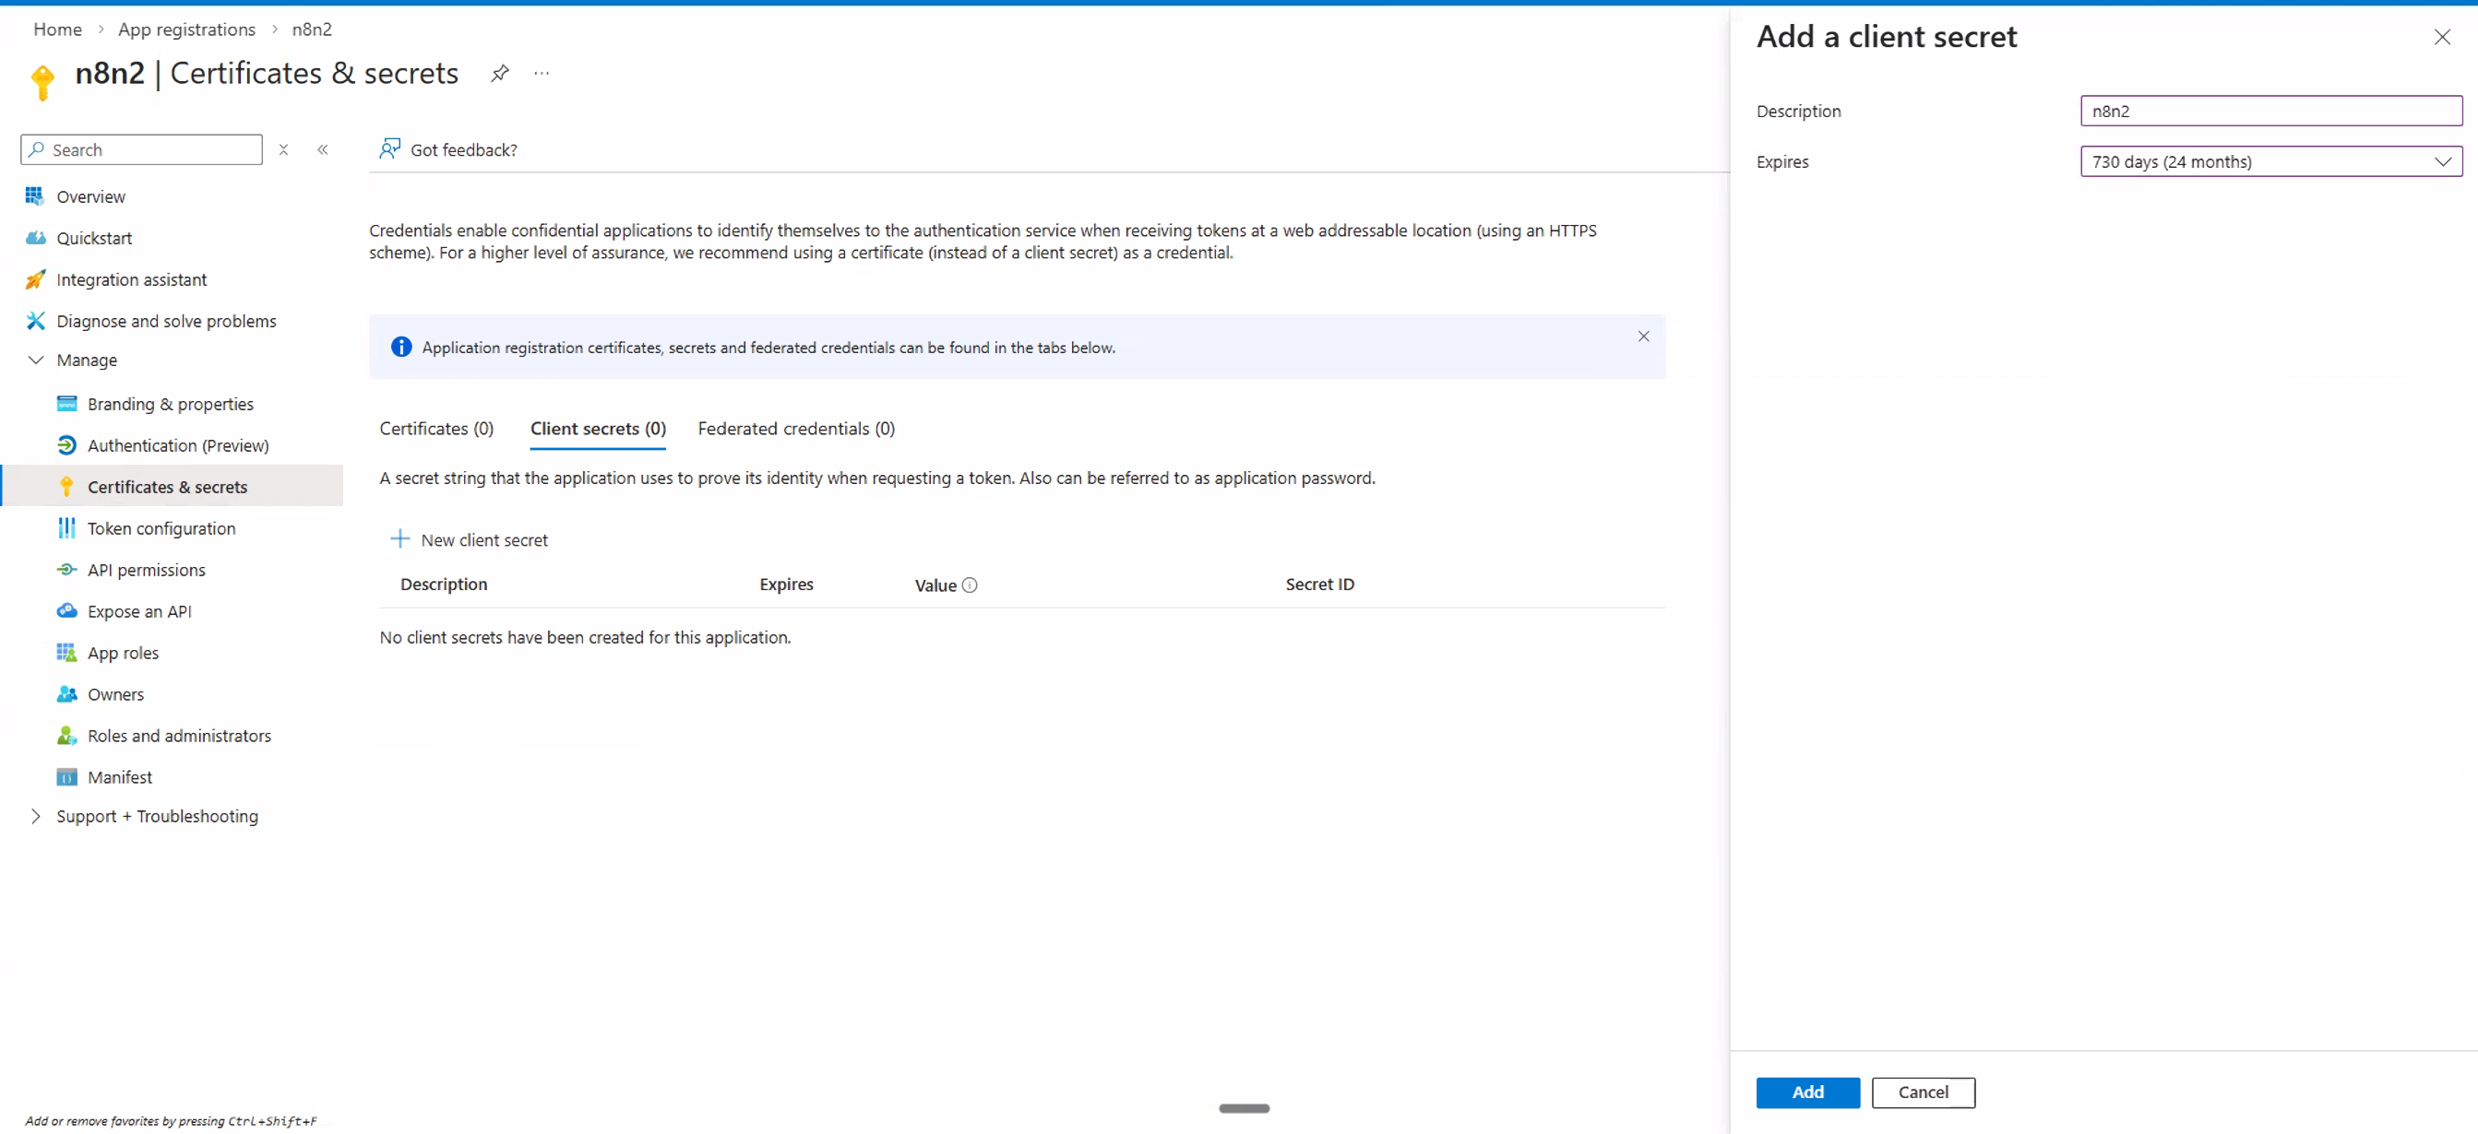Image resolution: width=2478 pixels, height=1134 pixels.
Task: Open Expose an API settings
Action: tap(137, 610)
